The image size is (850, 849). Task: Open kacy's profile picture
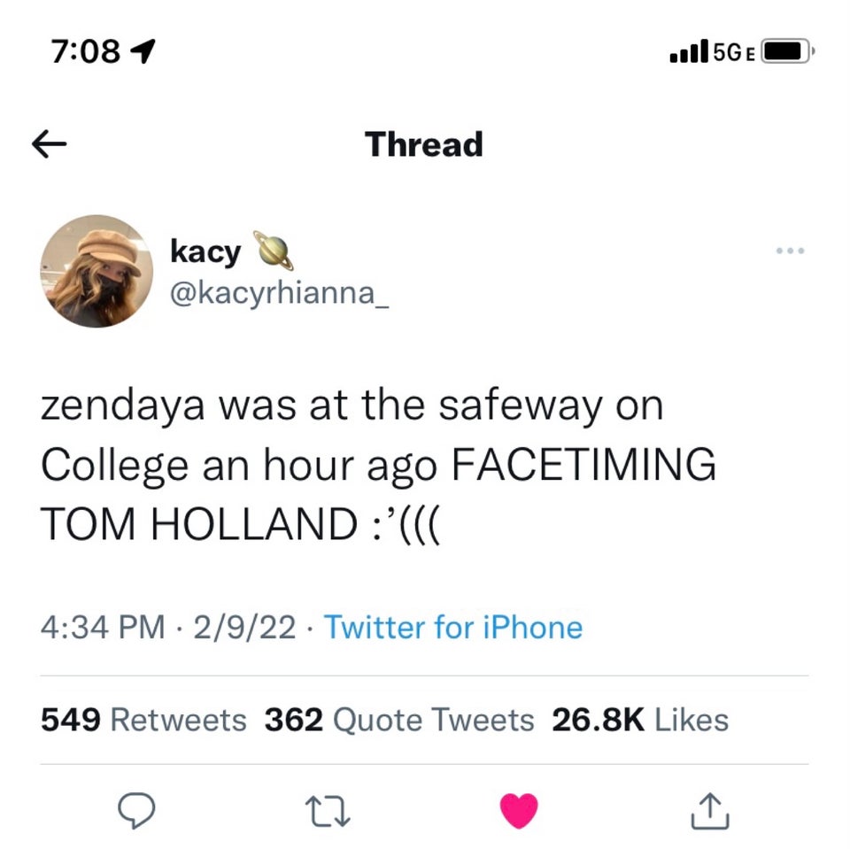click(x=97, y=271)
